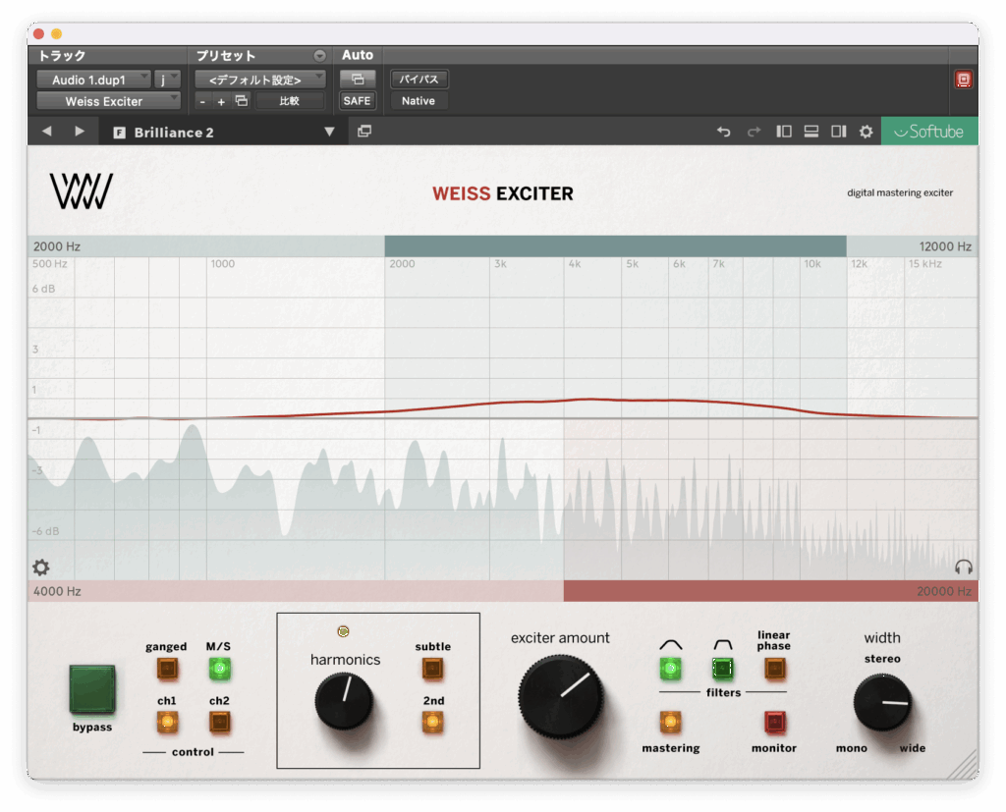Click the plug-in automation enable icon under Auto
Viewport: 1006px width, 812px height.
click(x=358, y=80)
